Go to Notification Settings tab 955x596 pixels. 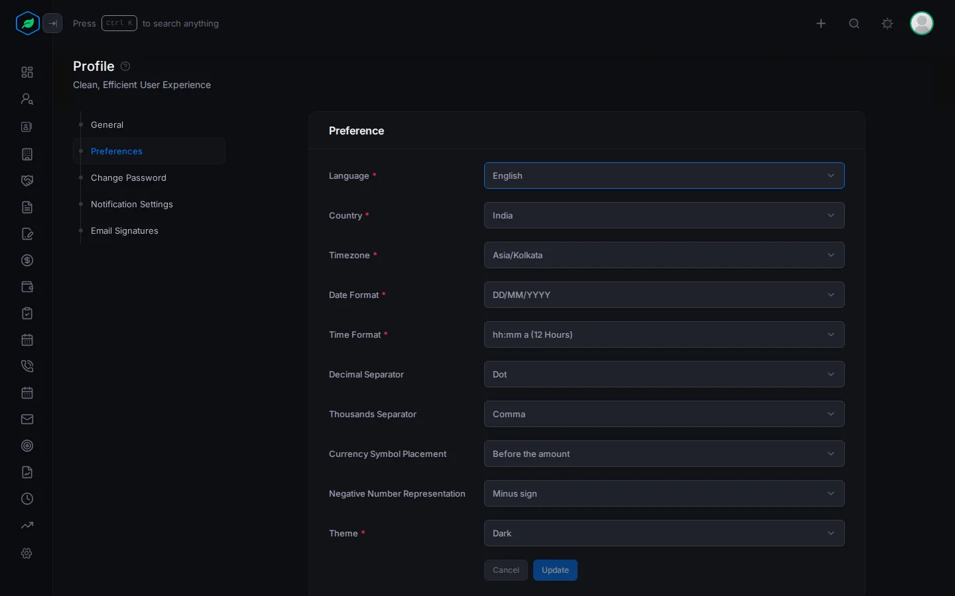point(149,204)
